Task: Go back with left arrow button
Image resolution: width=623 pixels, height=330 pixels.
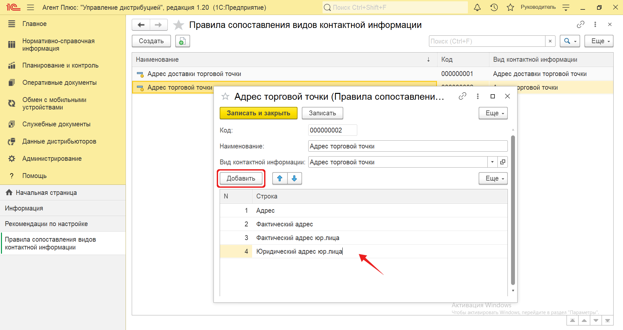Action: (141, 25)
